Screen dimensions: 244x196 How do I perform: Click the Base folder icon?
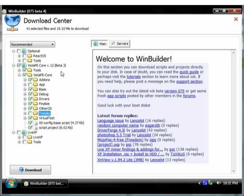click(x=35, y=89)
